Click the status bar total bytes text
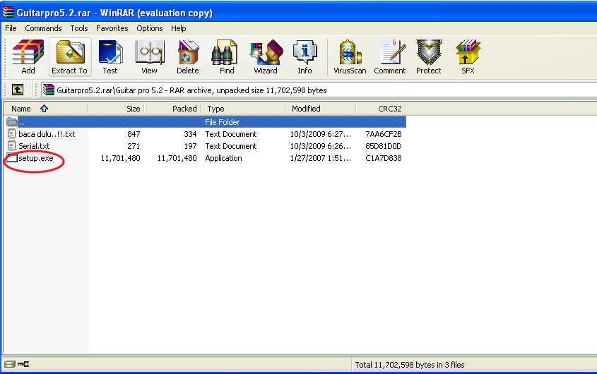 [x=410, y=365]
